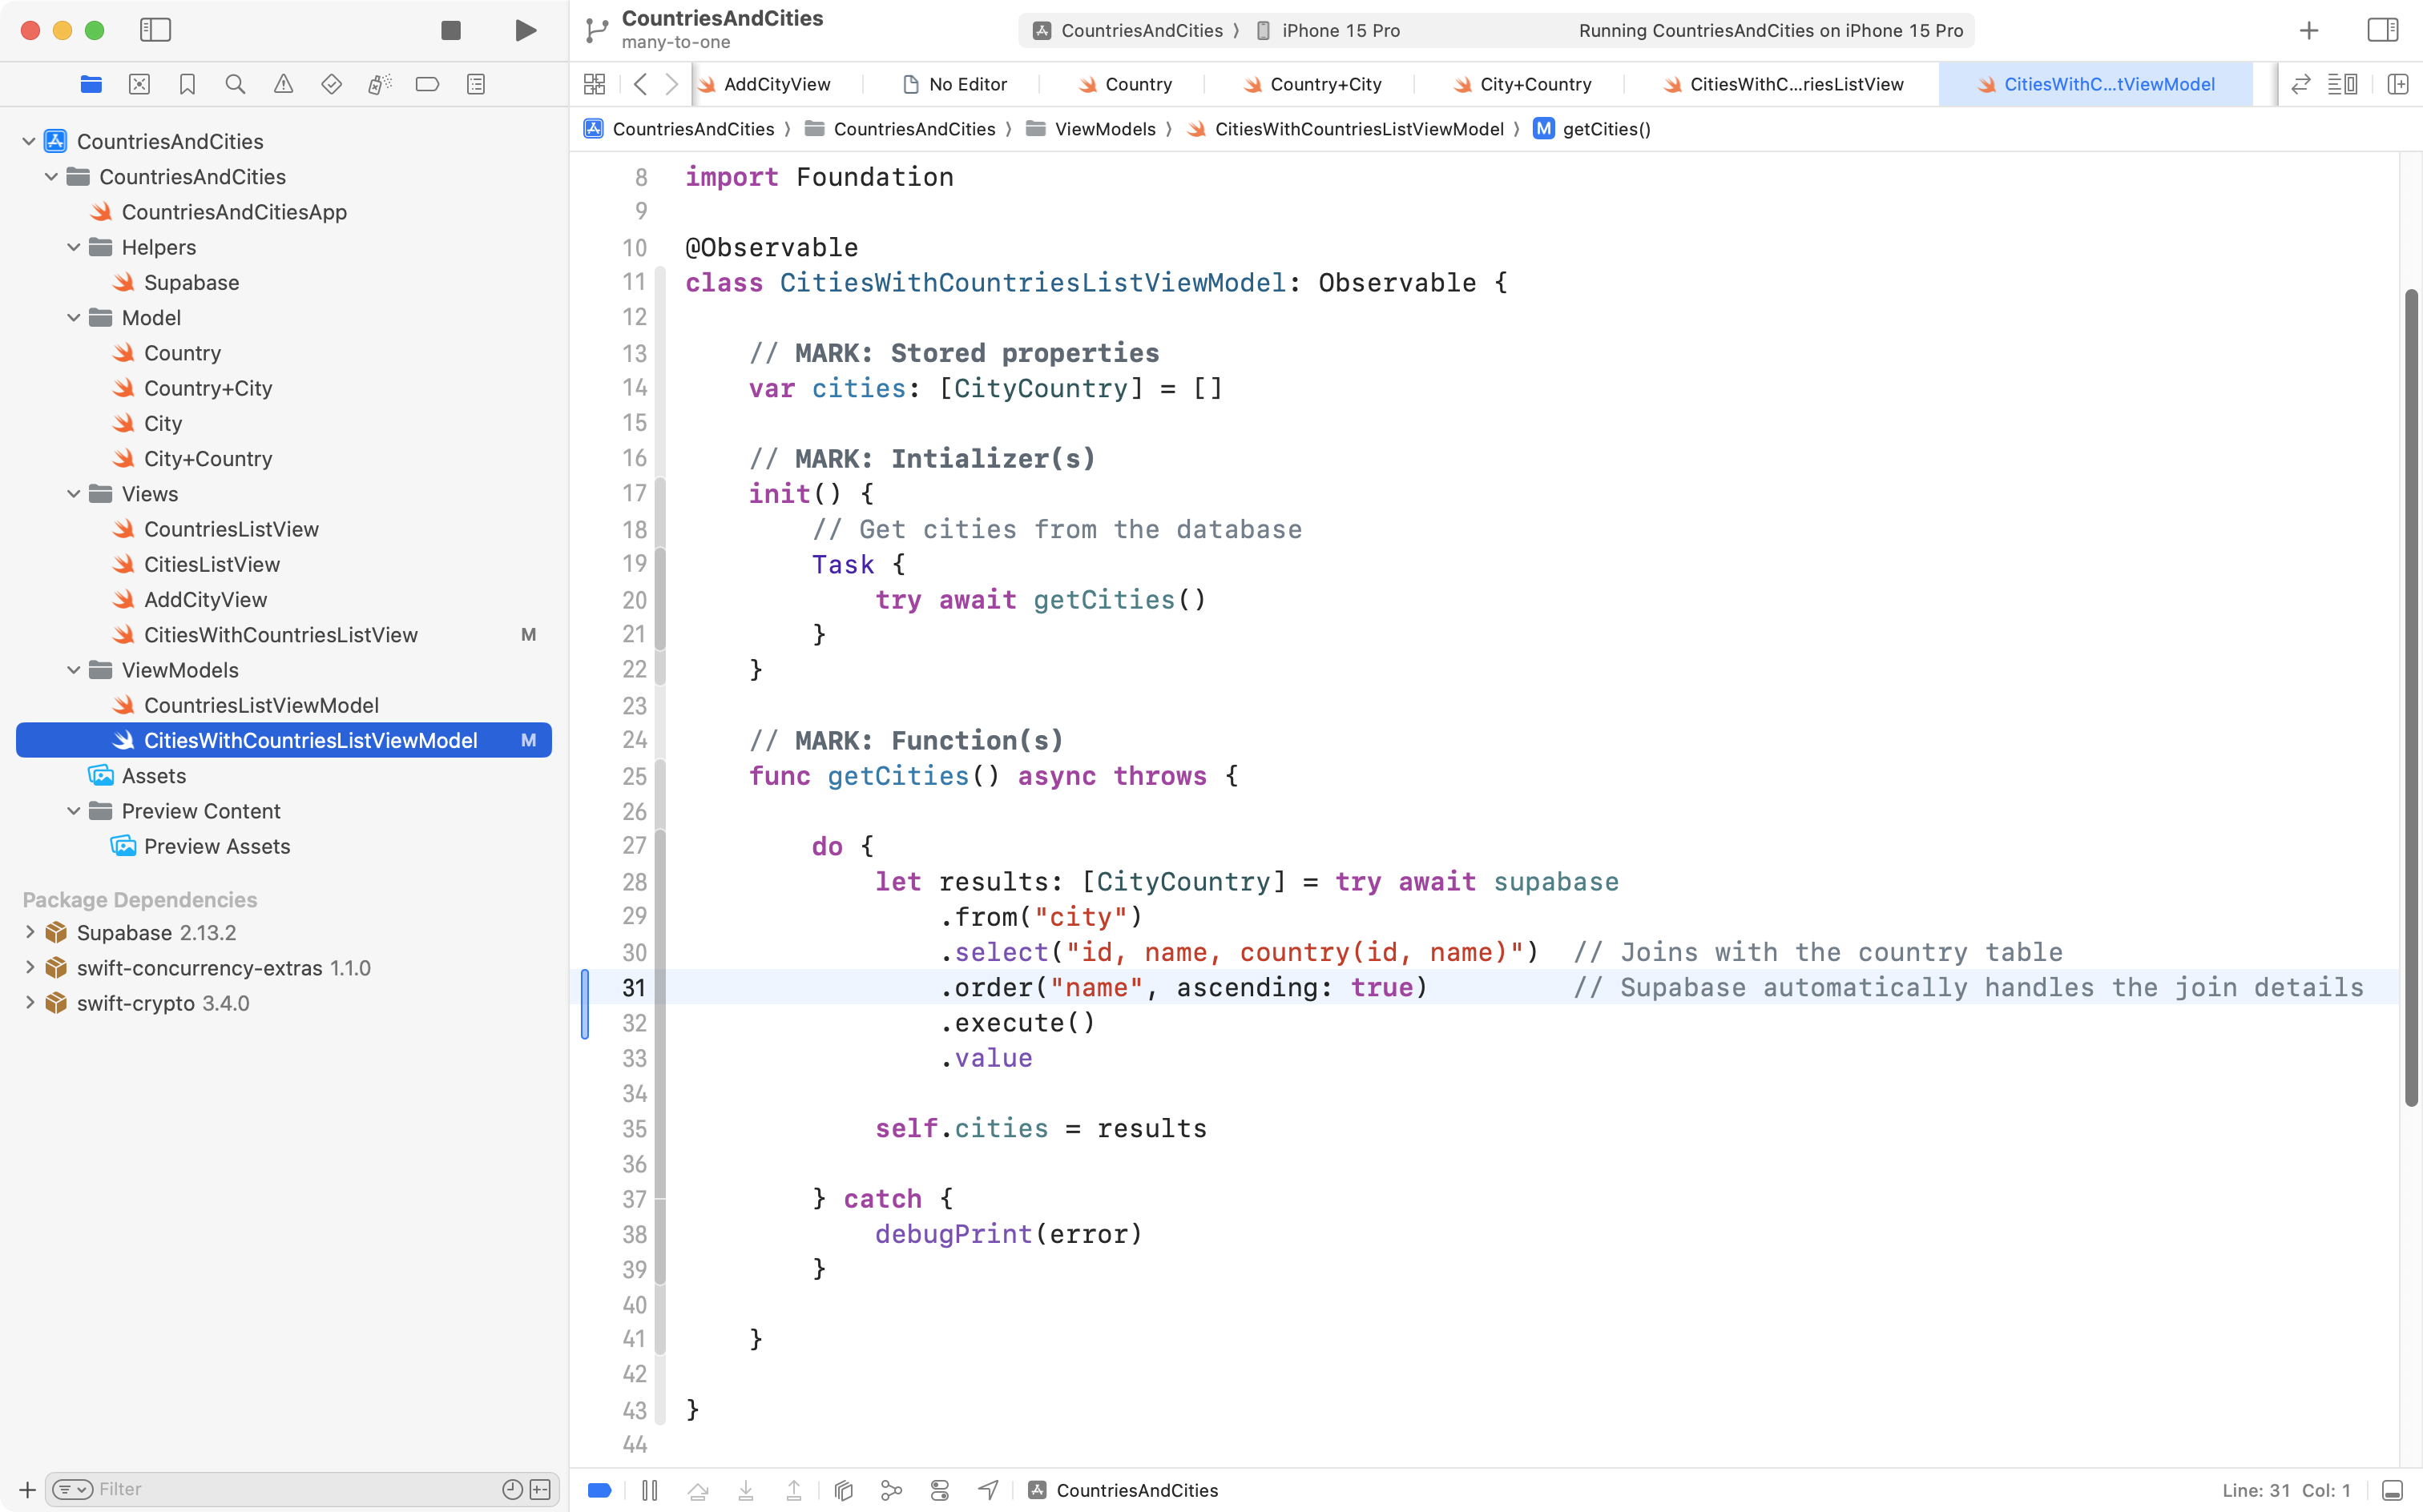Open the Bookmarks navigator

(x=187, y=84)
